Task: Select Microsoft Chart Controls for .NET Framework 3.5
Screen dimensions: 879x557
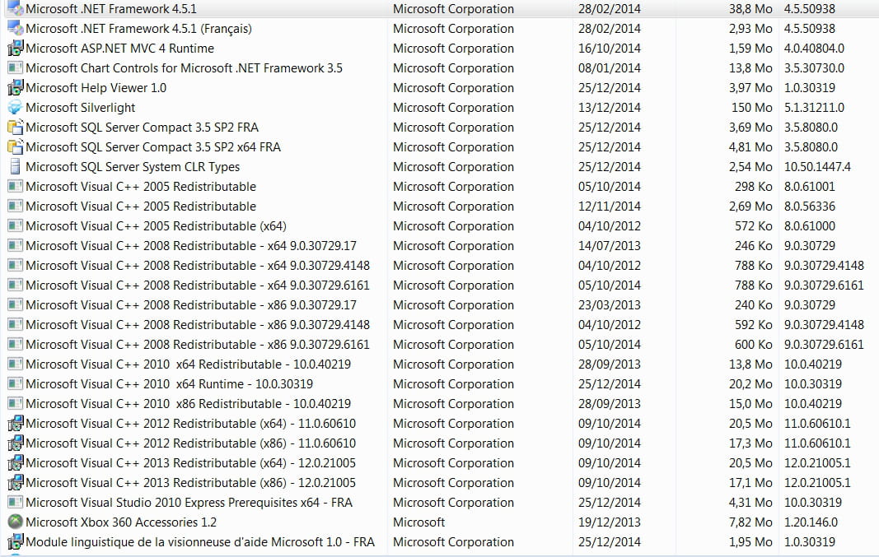Action: tap(184, 67)
